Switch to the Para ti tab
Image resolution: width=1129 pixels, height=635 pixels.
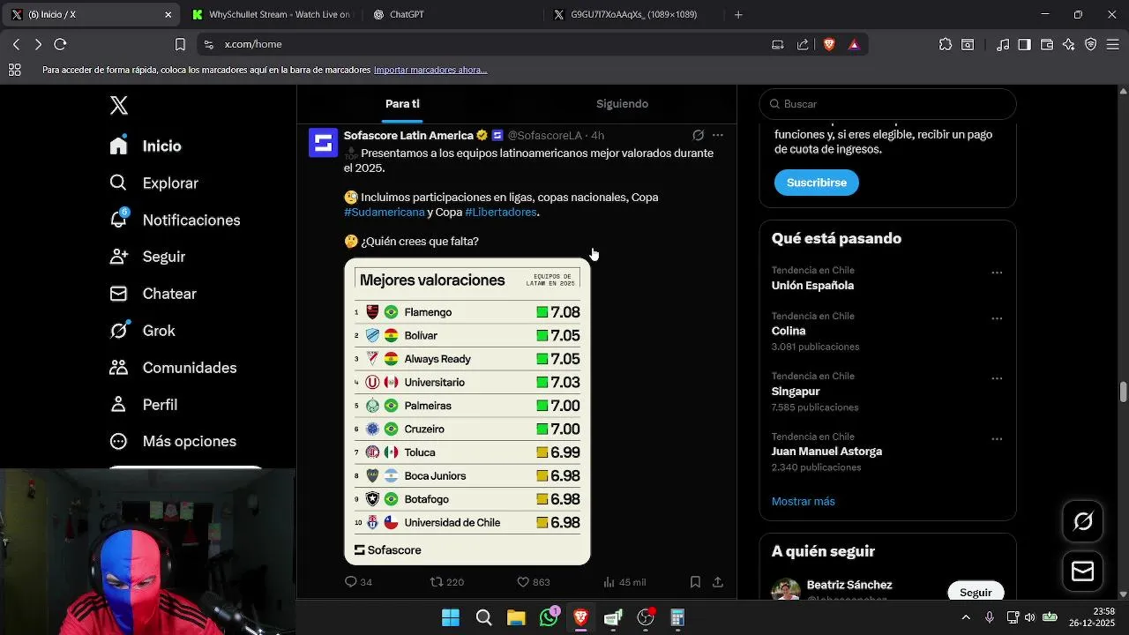(x=402, y=104)
